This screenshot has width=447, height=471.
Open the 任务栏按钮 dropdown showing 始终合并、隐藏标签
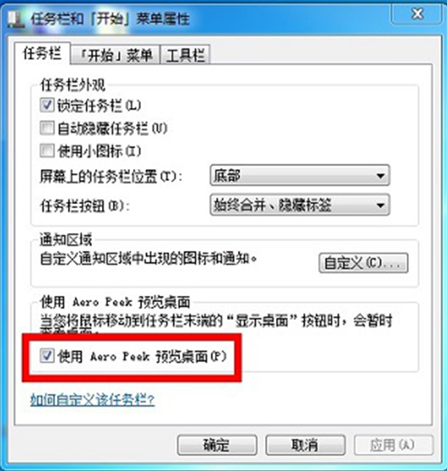tap(300, 205)
